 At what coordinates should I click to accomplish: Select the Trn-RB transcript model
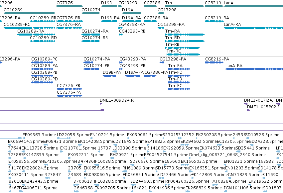tap(183, 48)
